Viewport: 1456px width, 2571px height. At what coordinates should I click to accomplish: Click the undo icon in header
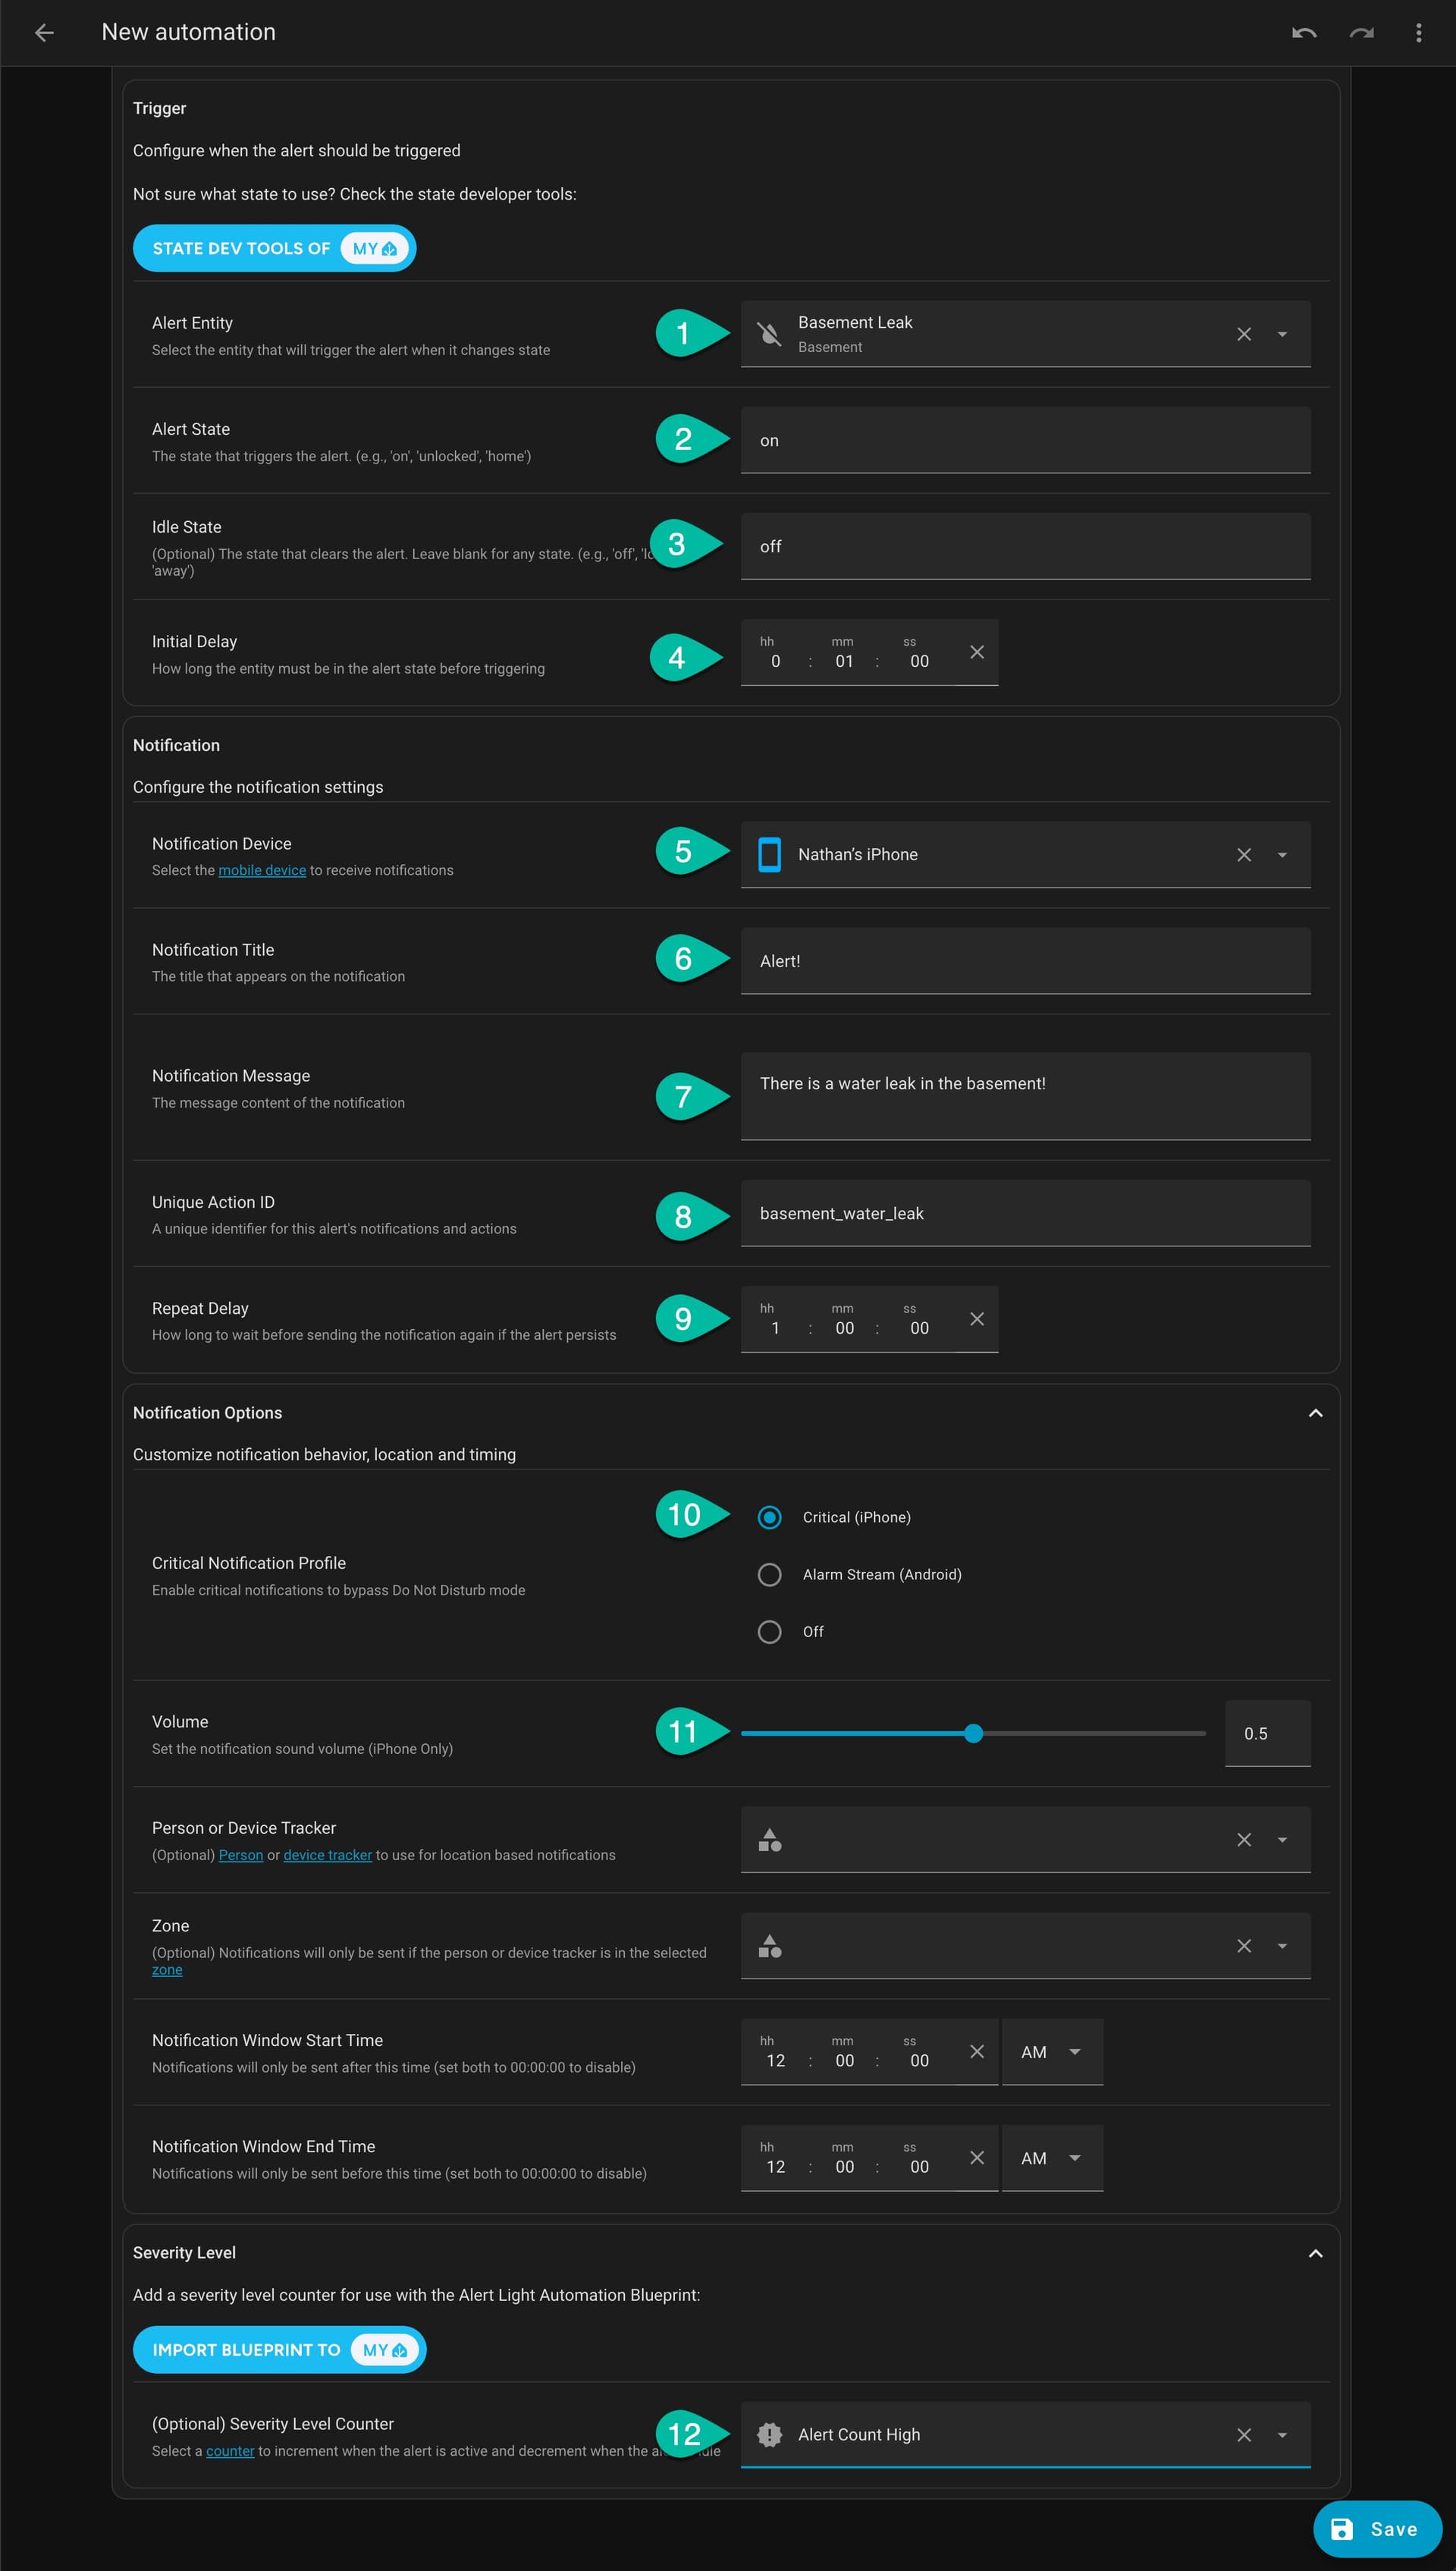(x=1304, y=32)
